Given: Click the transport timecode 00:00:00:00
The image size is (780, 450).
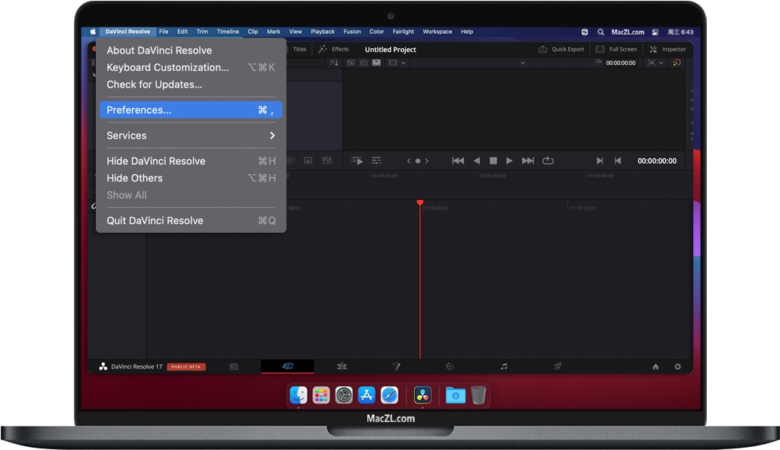Looking at the screenshot, I should [x=656, y=161].
